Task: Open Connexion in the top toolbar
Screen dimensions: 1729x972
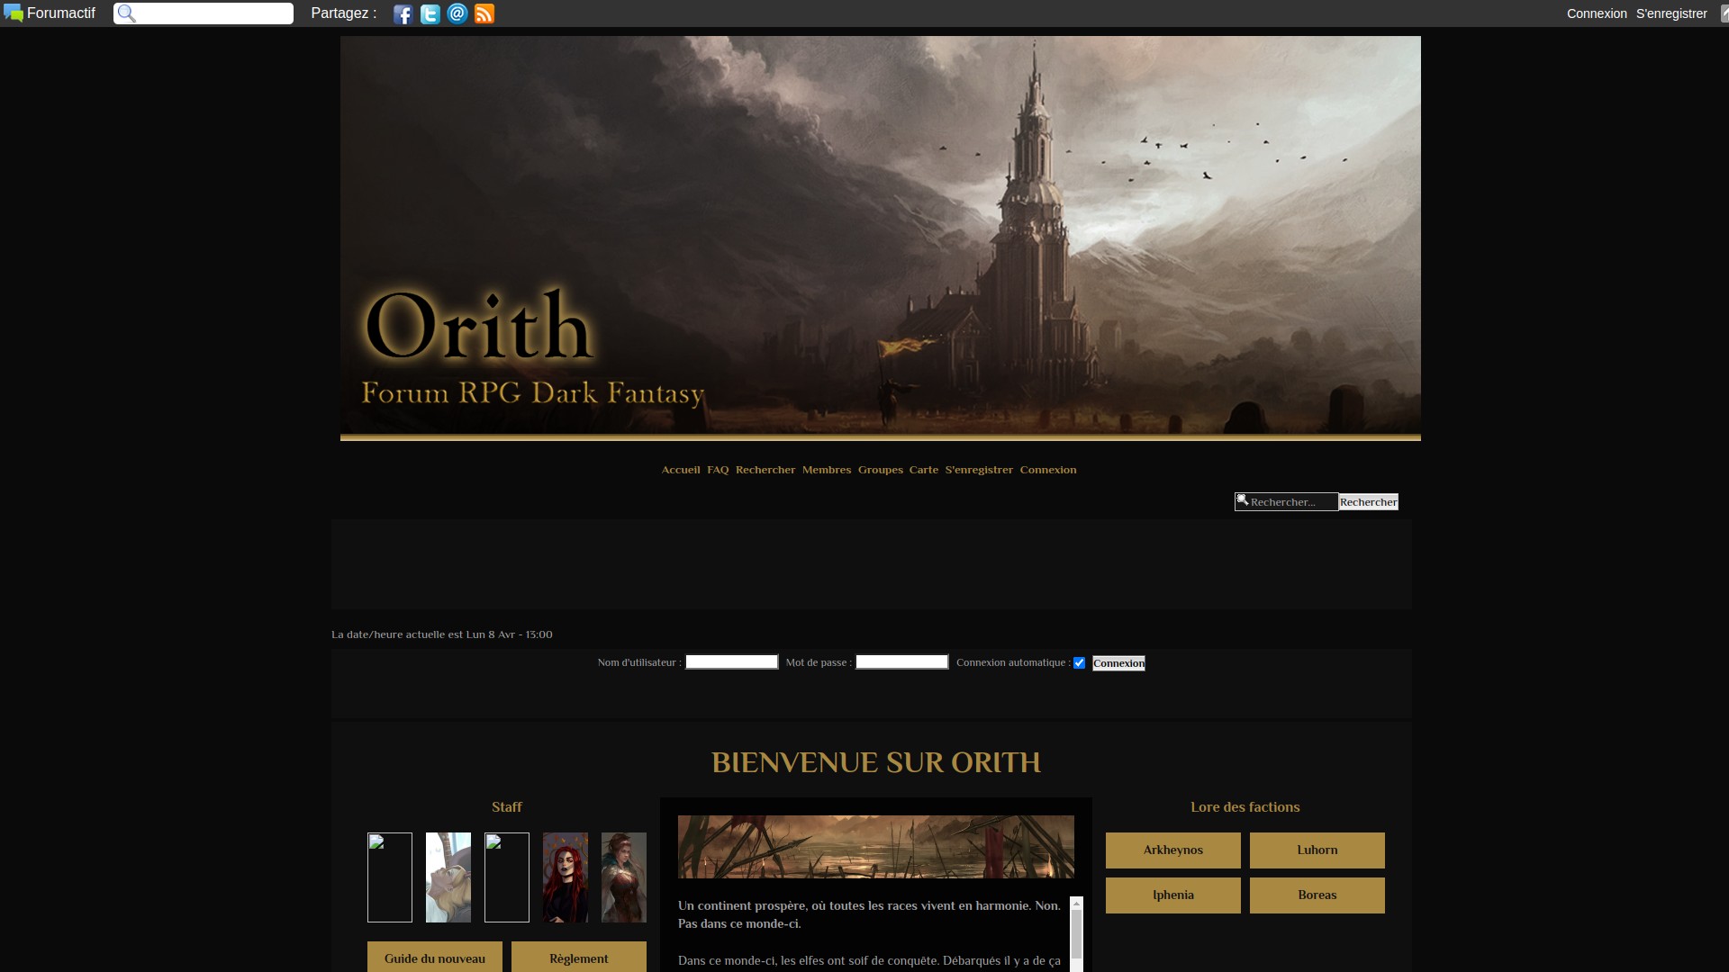Action: point(1597,13)
